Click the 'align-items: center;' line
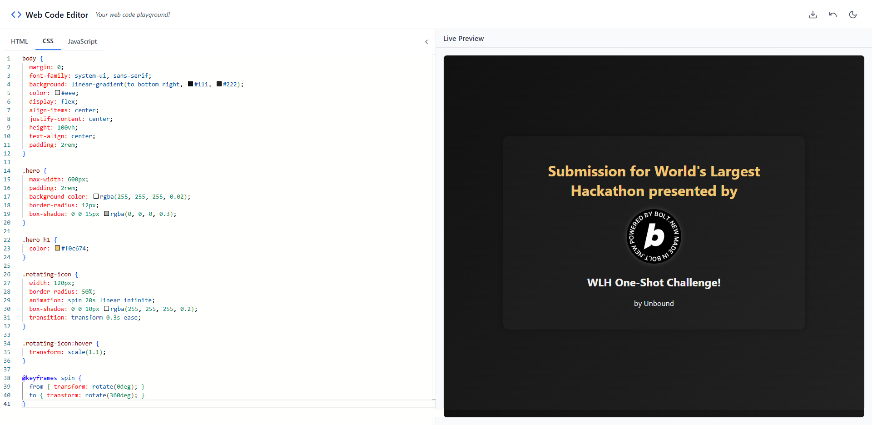 point(64,110)
